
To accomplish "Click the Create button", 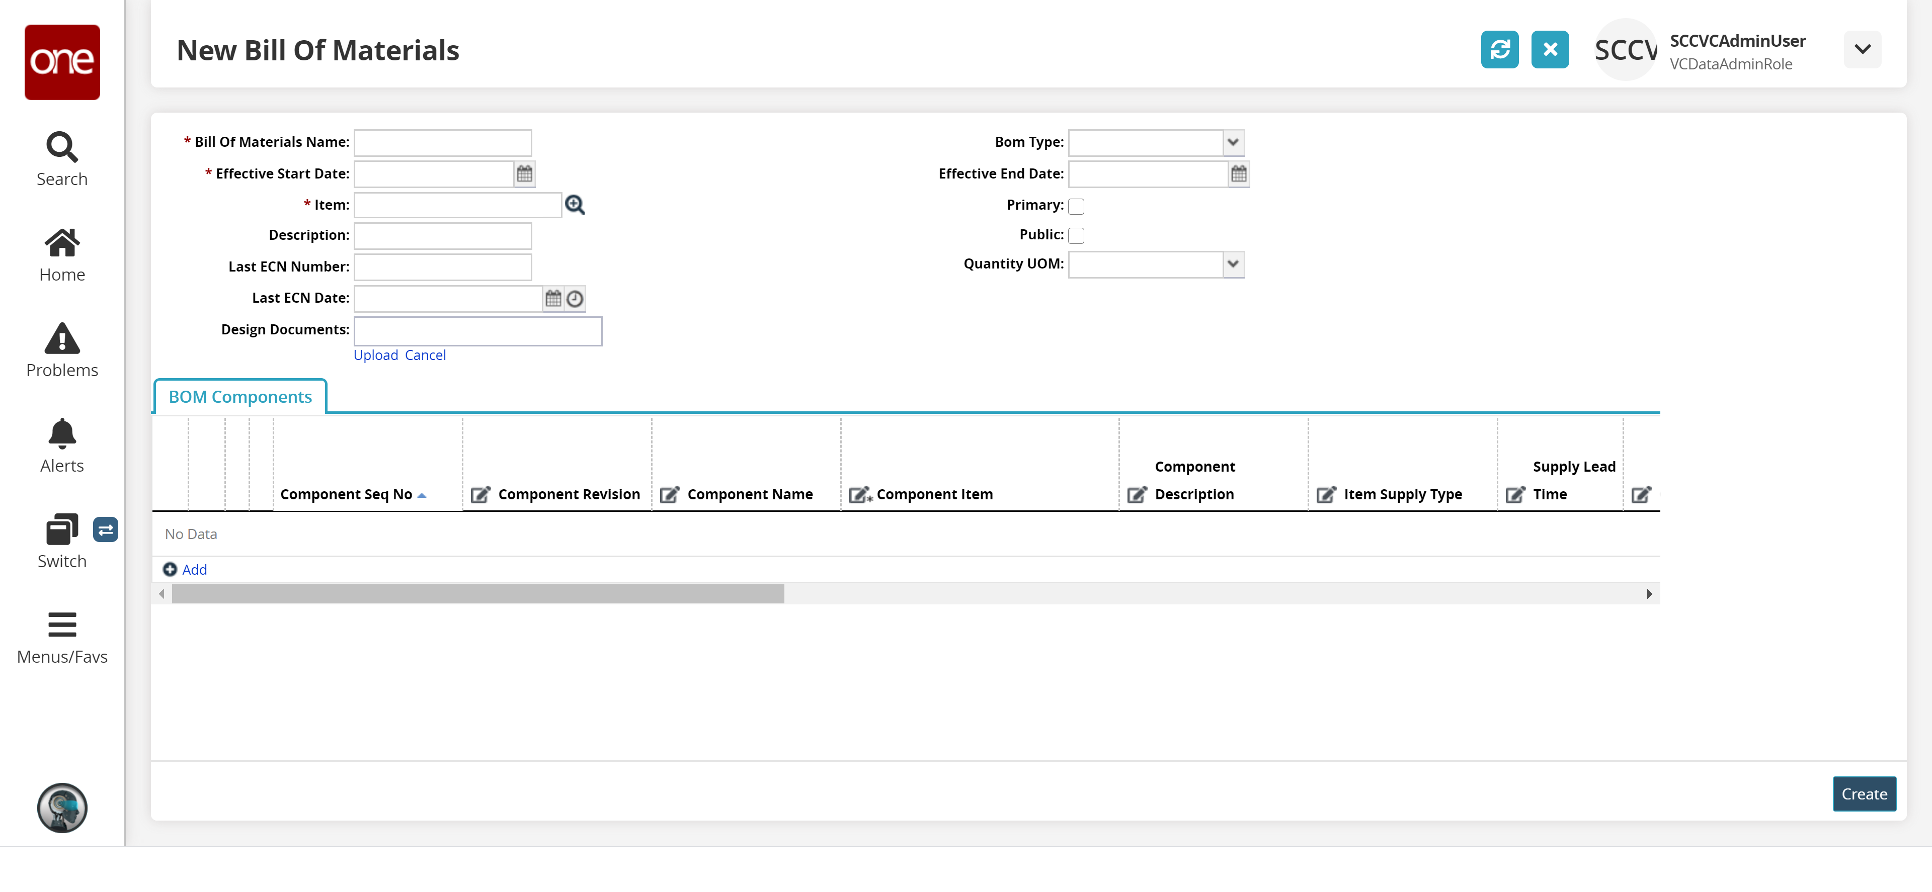I will pyautogui.click(x=1863, y=794).
